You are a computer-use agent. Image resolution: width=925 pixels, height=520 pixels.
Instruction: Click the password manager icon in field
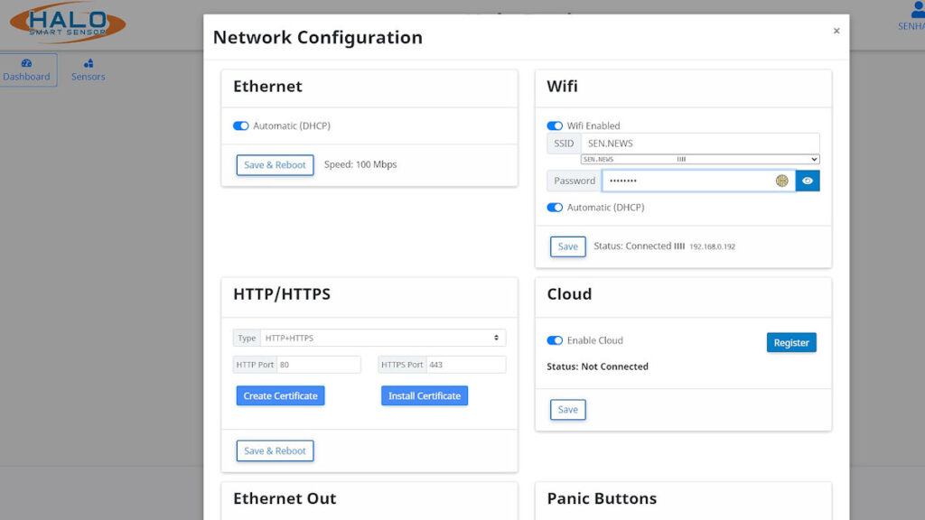[782, 181]
